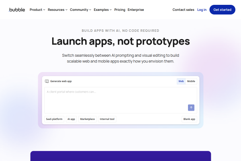Screen dimensions: 241x161
Task: Pick the Marketplace suggestion chip
Action: [x=88, y=119]
